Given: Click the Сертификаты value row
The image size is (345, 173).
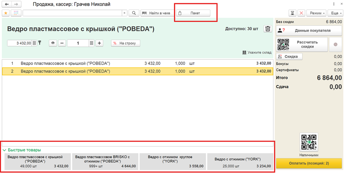Looking at the screenshot, I should tap(309, 70).
